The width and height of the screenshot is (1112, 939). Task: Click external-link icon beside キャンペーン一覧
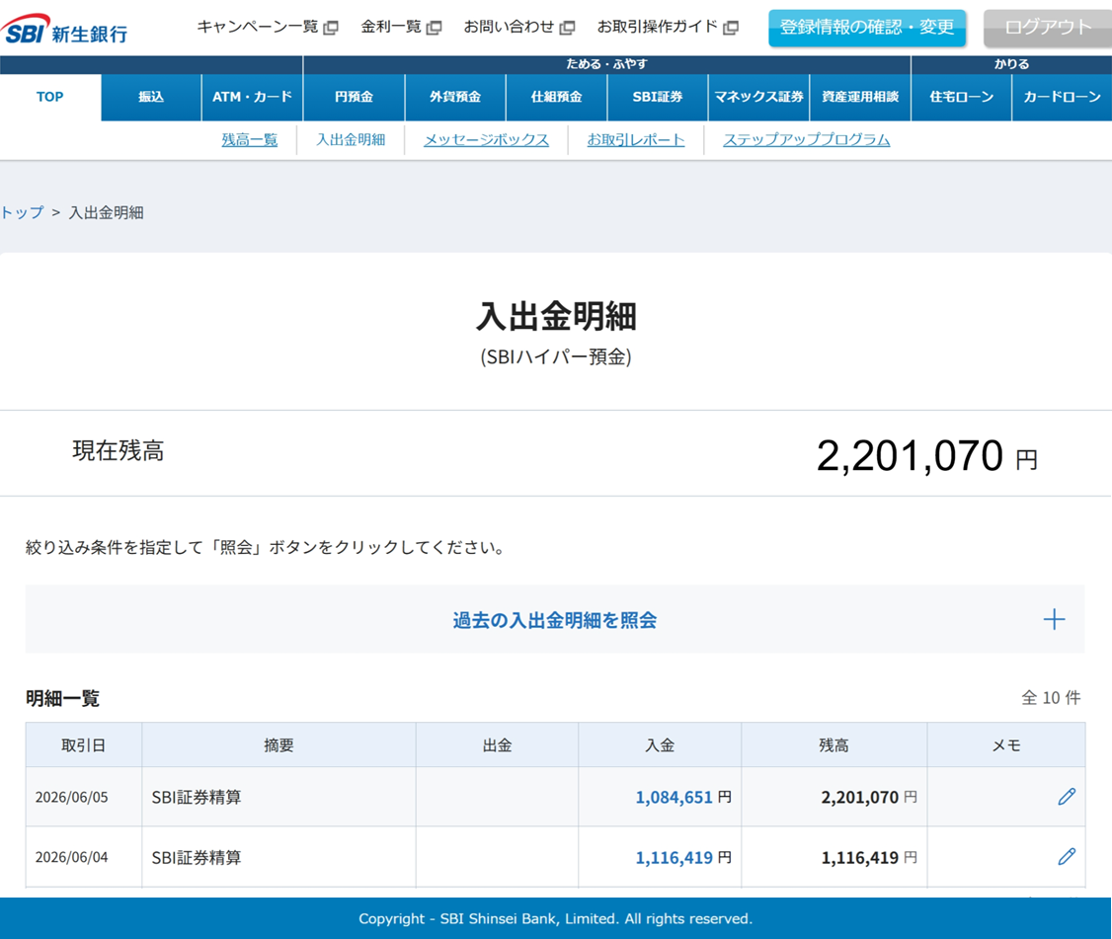(331, 28)
